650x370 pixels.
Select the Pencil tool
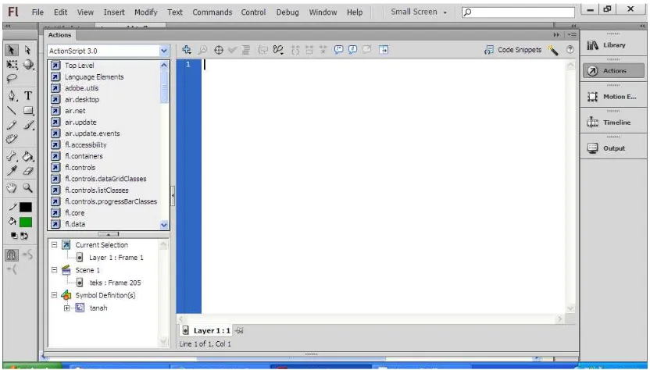tap(12, 125)
